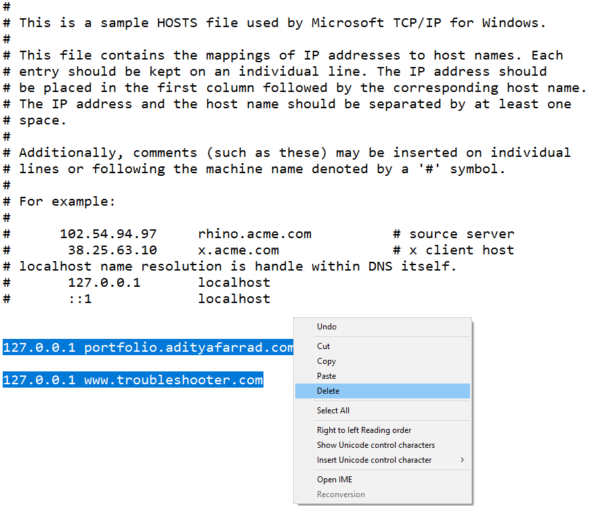Select the www.troubleshooter.com host line

133,379
